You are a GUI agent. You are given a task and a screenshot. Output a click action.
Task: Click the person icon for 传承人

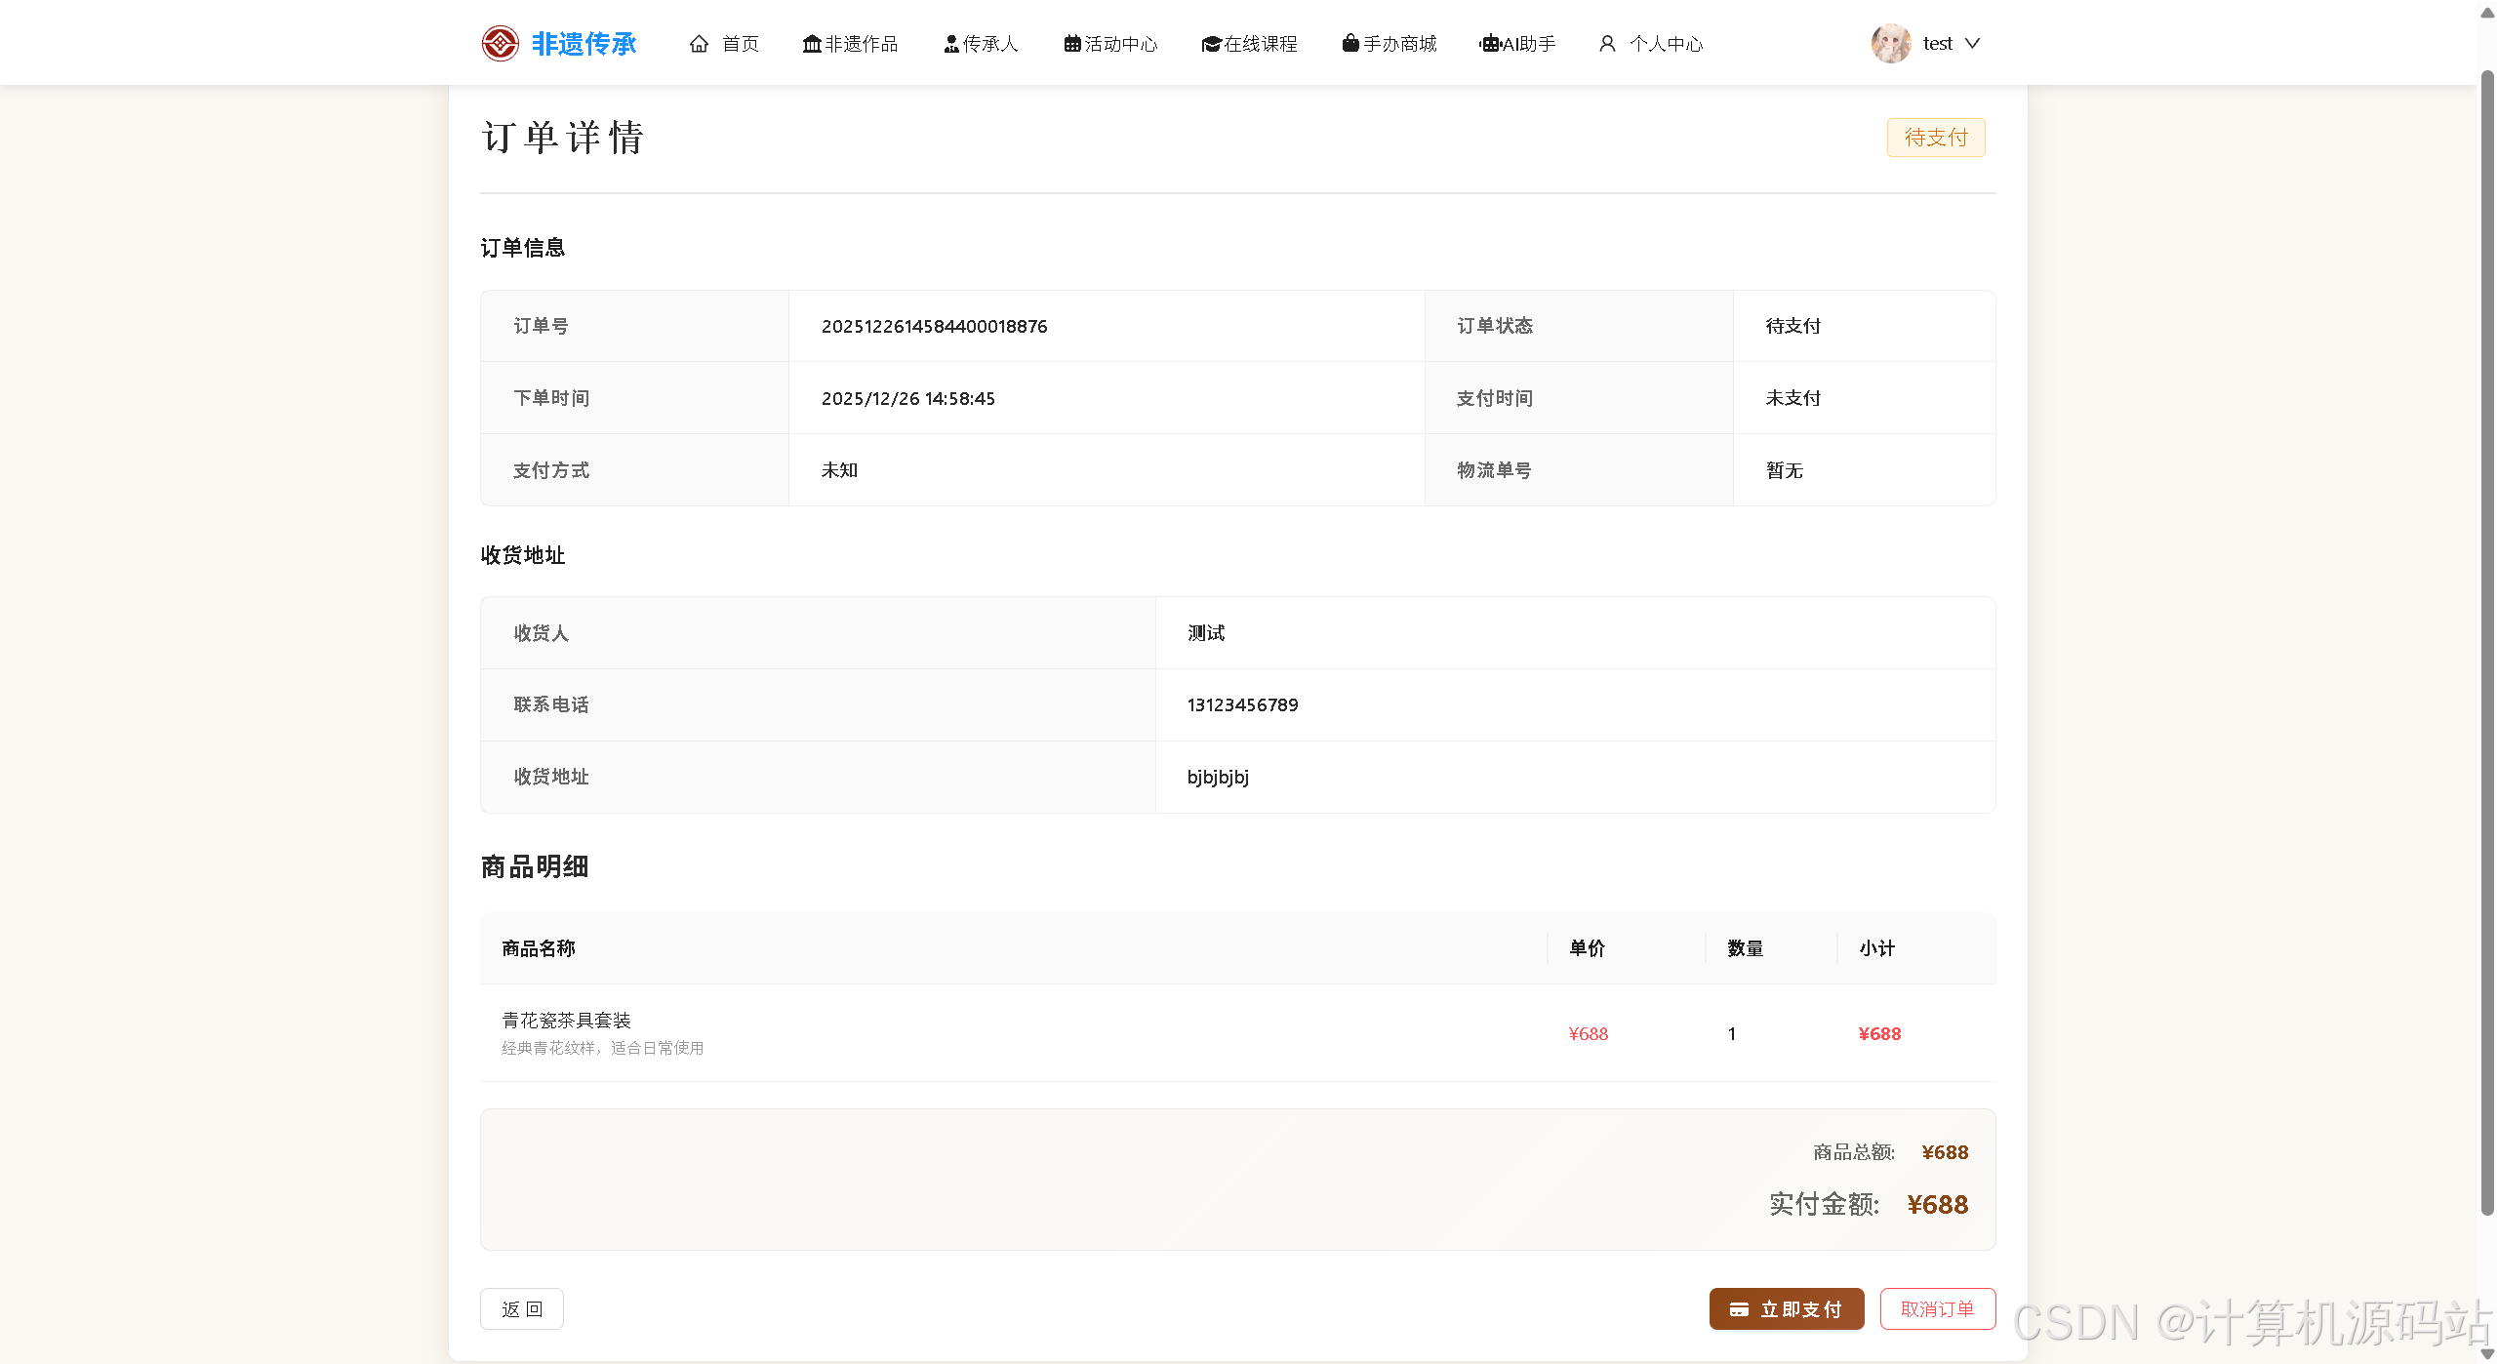[950, 44]
